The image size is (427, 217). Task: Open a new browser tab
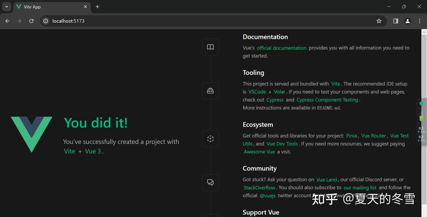pyautogui.click(x=97, y=7)
